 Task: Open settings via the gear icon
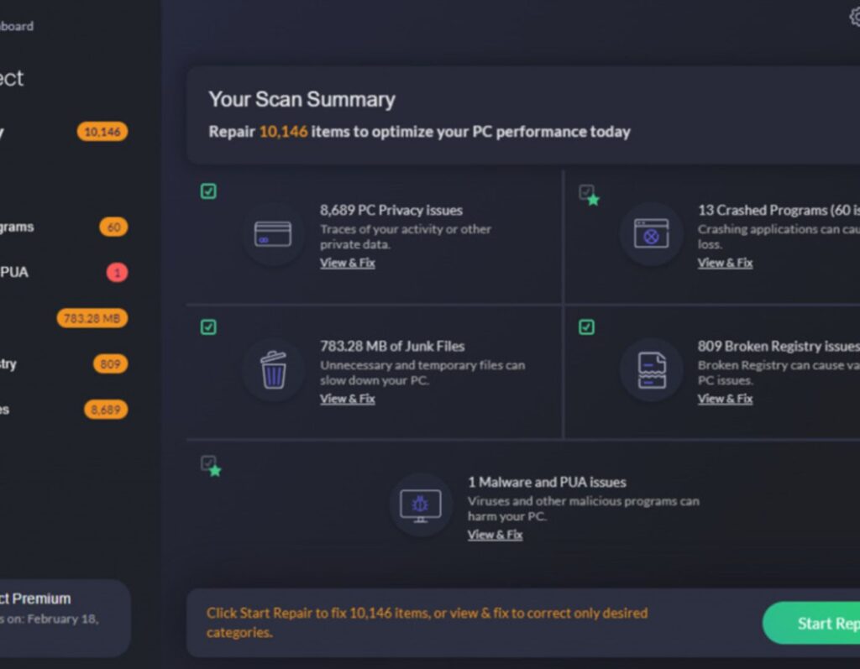click(854, 17)
